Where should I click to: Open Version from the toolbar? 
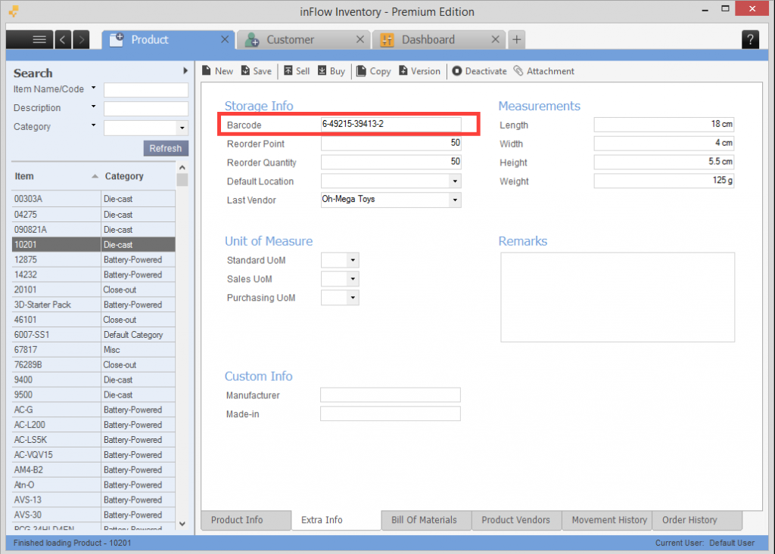point(404,71)
